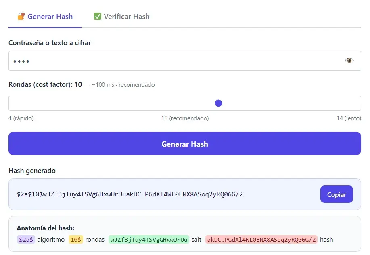Click the green checkmark icon beside Verificar Hash
This screenshot has width=370, height=255.
pos(98,16)
